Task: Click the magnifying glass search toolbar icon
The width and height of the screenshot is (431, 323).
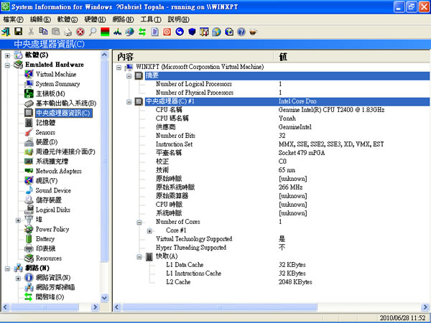Action: pos(93,32)
